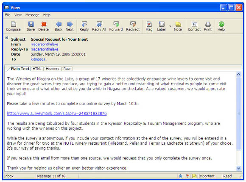Save the message with Save icon

click(31, 26)
